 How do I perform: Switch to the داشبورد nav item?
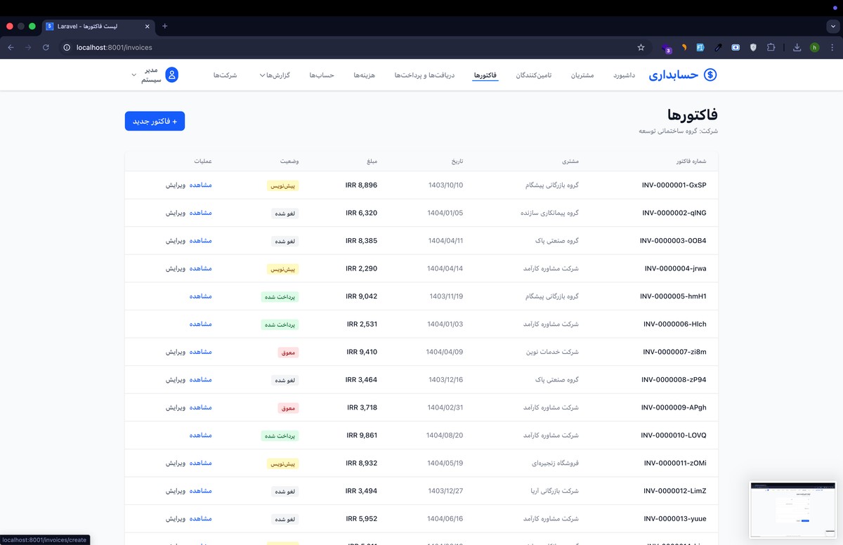(x=624, y=75)
